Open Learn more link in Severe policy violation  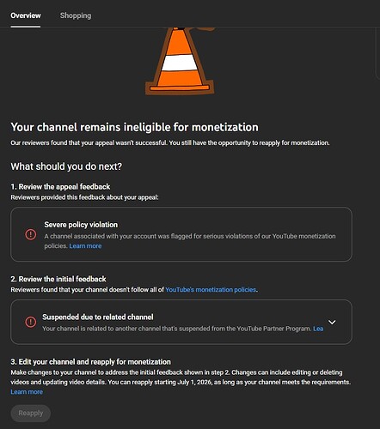[x=85, y=246]
